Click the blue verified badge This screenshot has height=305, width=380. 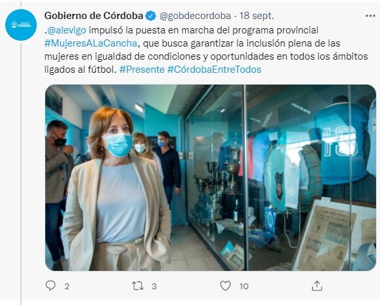pyautogui.click(x=150, y=16)
